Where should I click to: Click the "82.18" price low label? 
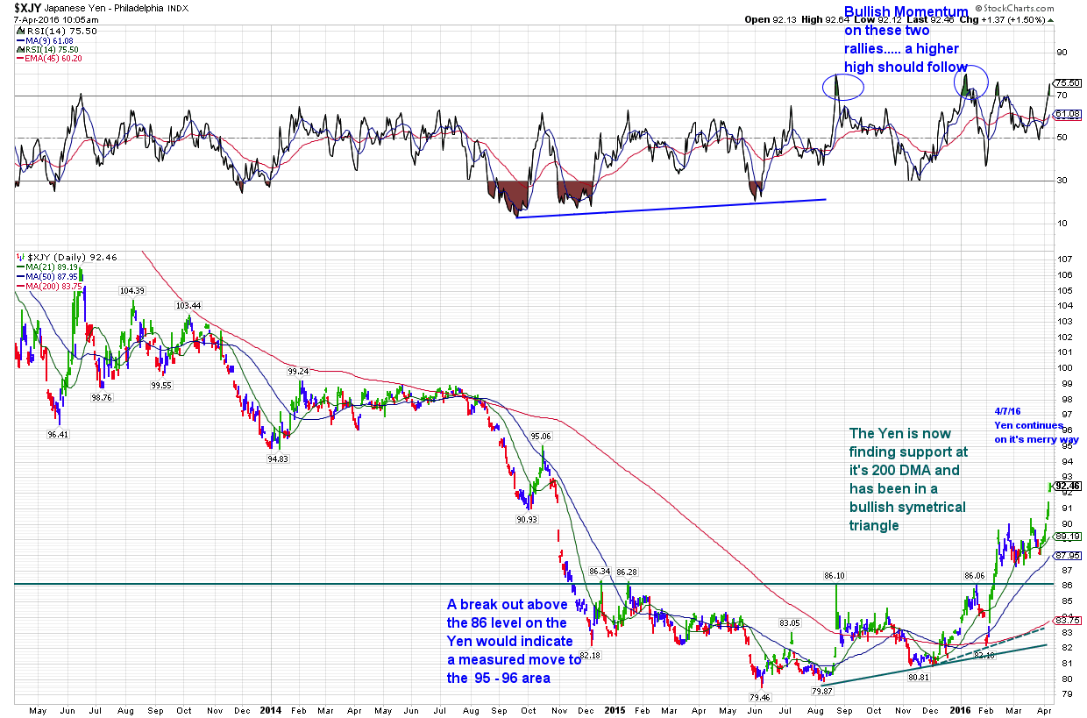coord(589,655)
